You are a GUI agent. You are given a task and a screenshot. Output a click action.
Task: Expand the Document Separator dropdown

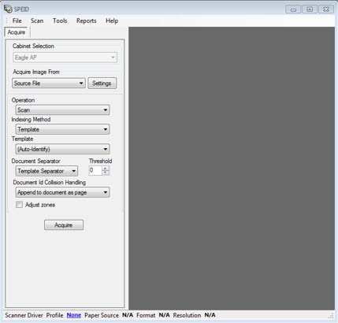click(x=46, y=171)
